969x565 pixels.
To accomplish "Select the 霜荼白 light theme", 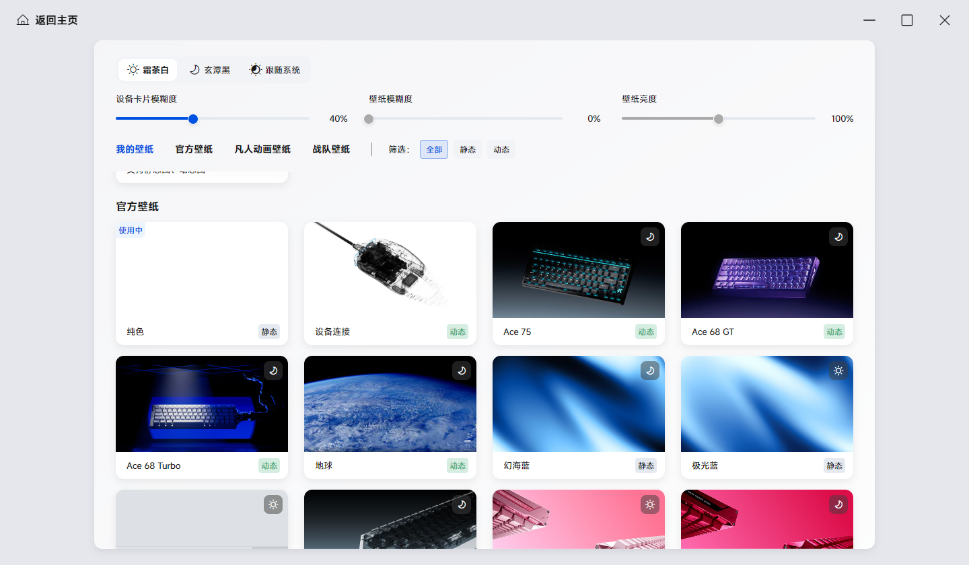I will pos(148,70).
